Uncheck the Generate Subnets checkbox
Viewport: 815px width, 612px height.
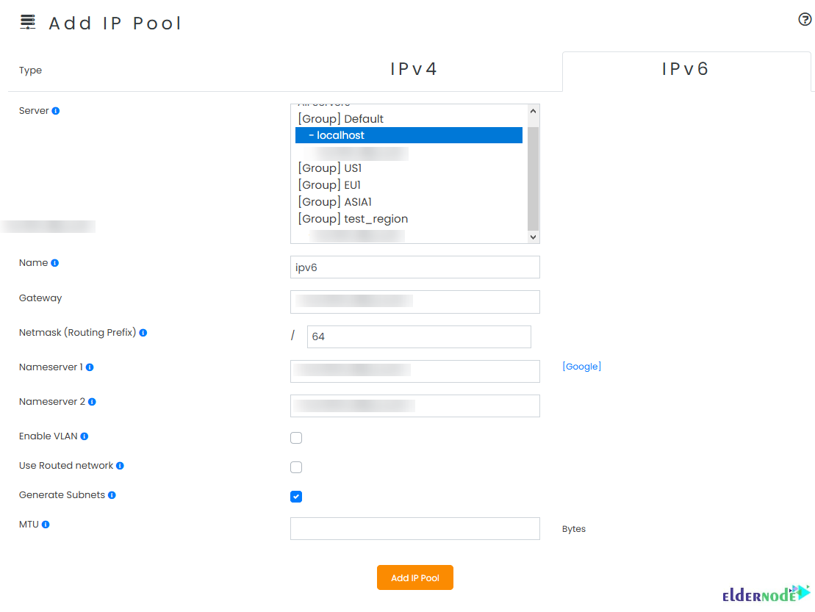[296, 496]
